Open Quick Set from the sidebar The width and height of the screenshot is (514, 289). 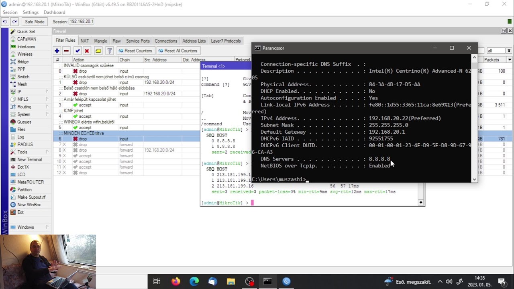[26, 32]
